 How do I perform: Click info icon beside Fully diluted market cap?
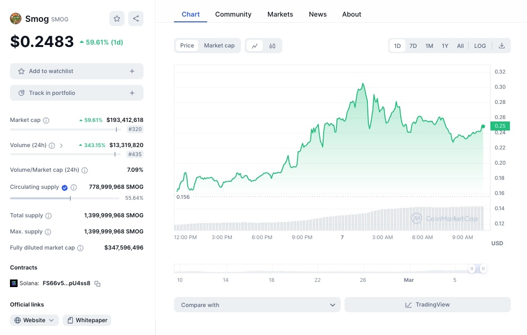click(80, 248)
